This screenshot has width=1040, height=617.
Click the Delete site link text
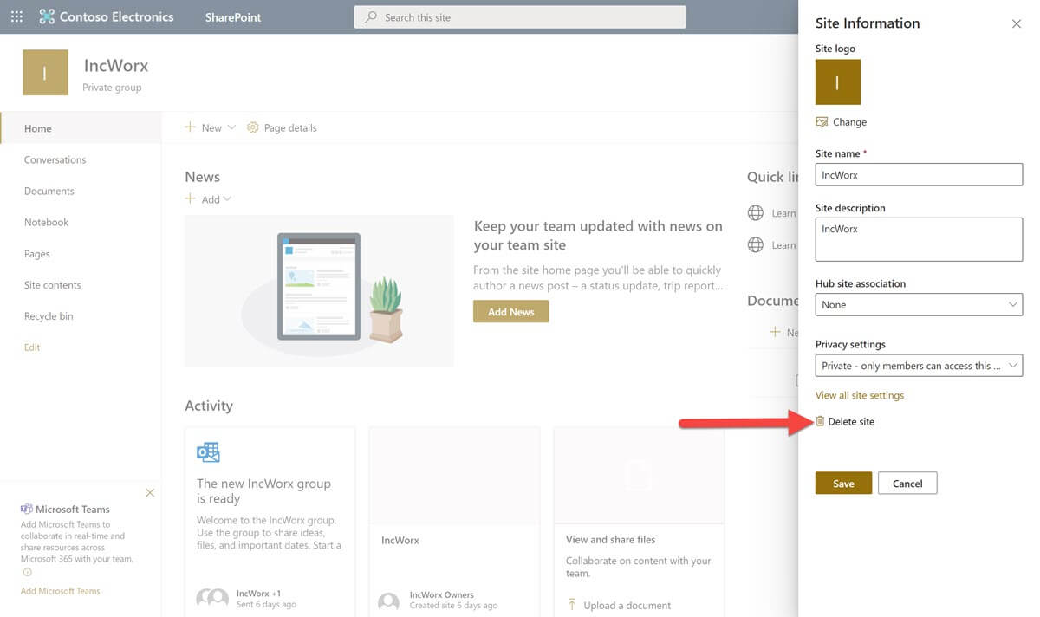851,421
